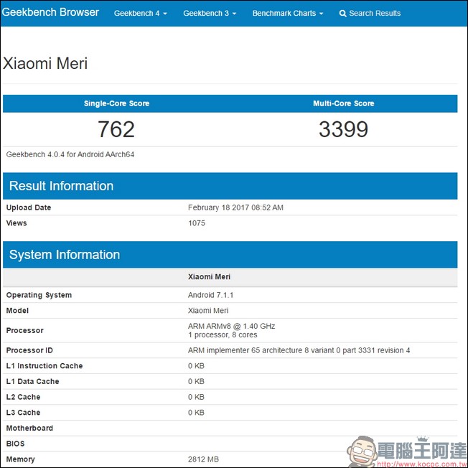Select the Multi-Core Score header
Screen dimensions: 468x468
pyautogui.click(x=343, y=103)
